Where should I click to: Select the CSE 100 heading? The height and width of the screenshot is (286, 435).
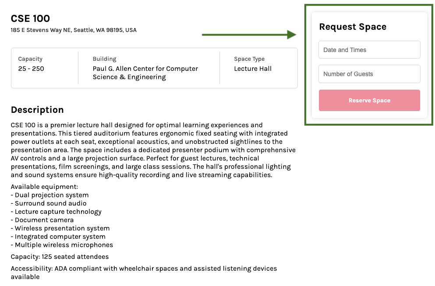pyautogui.click(x=30, y=18)
